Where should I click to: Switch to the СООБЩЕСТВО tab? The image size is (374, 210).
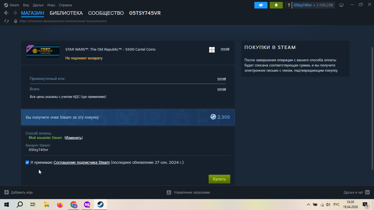click(x=106, y=13)
